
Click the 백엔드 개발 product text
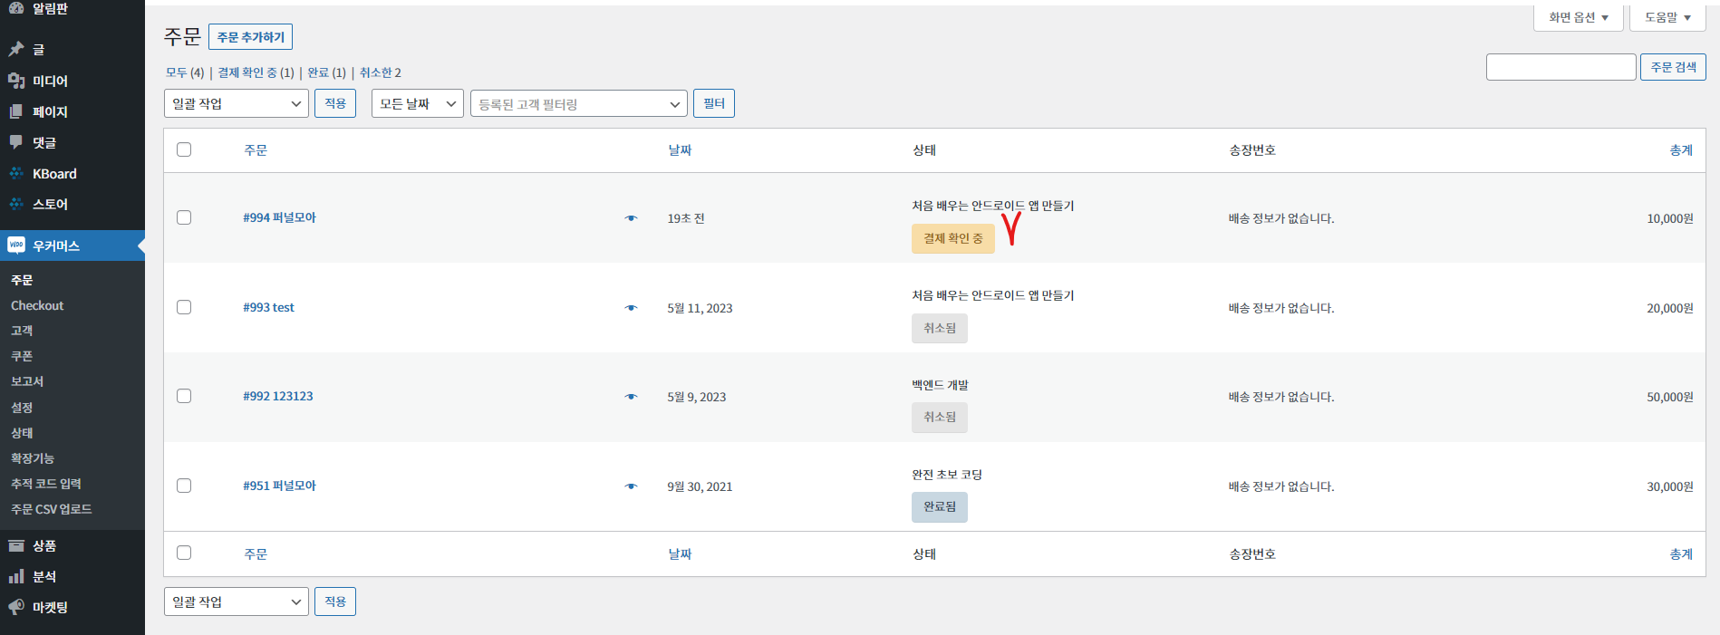940,385
